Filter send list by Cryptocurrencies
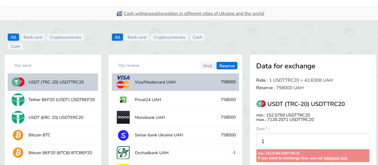This screenshot has height=165, width=378. click(65, 37)
